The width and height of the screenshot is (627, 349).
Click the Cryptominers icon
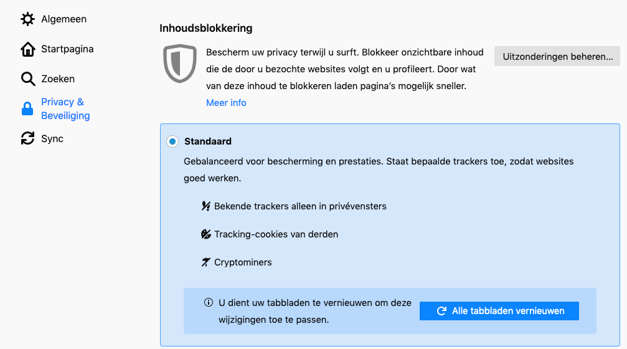pos(206,262)
